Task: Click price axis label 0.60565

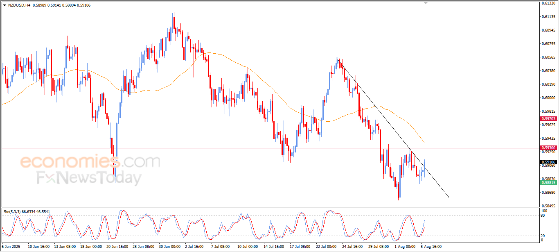Action: coord(548,57)
